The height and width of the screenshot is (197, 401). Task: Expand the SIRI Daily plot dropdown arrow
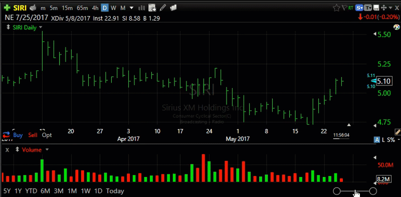click(x=41, y=27)
